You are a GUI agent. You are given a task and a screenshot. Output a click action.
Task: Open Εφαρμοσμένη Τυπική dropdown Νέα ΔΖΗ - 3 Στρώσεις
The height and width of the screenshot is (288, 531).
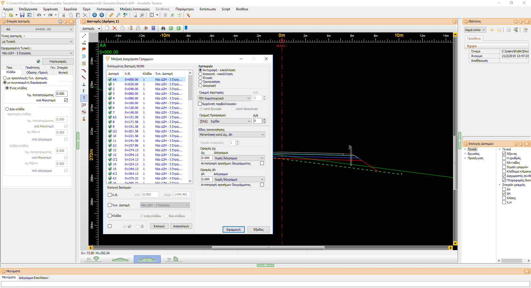click(x=37, y=53)
